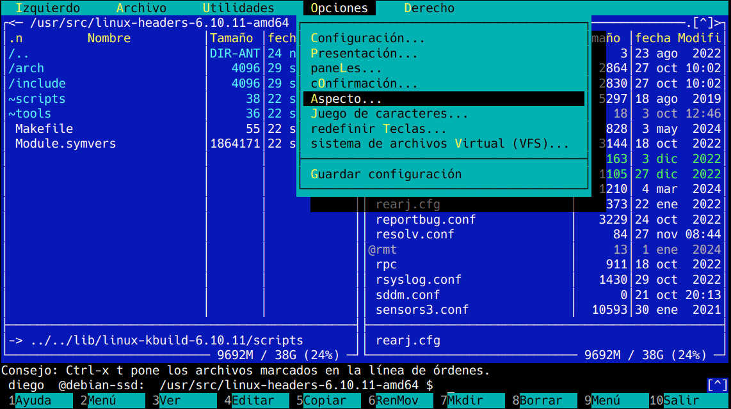Select redefinir Teclas... entry
This screenshot has height=409, width=731.
(x=378, y=128)
